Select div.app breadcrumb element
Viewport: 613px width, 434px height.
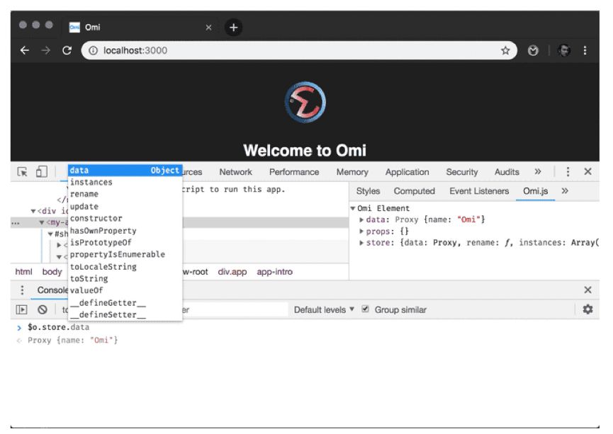pos(232,272)
